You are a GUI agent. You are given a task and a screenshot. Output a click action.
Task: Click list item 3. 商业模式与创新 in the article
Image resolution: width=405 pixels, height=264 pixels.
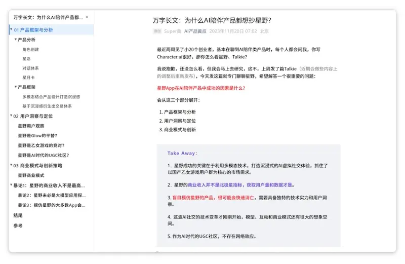178,130
